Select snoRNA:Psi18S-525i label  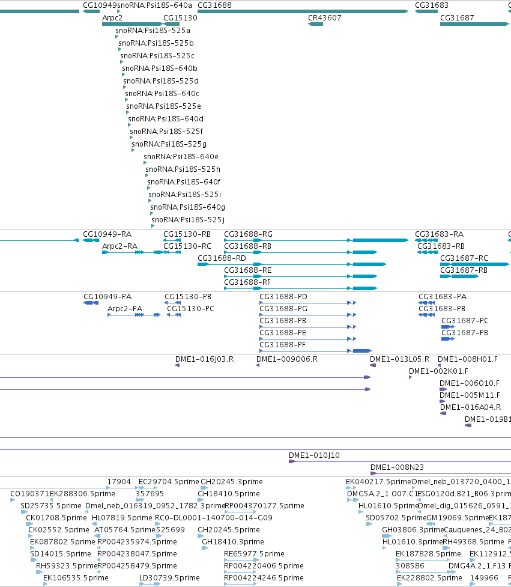(185, 194)
